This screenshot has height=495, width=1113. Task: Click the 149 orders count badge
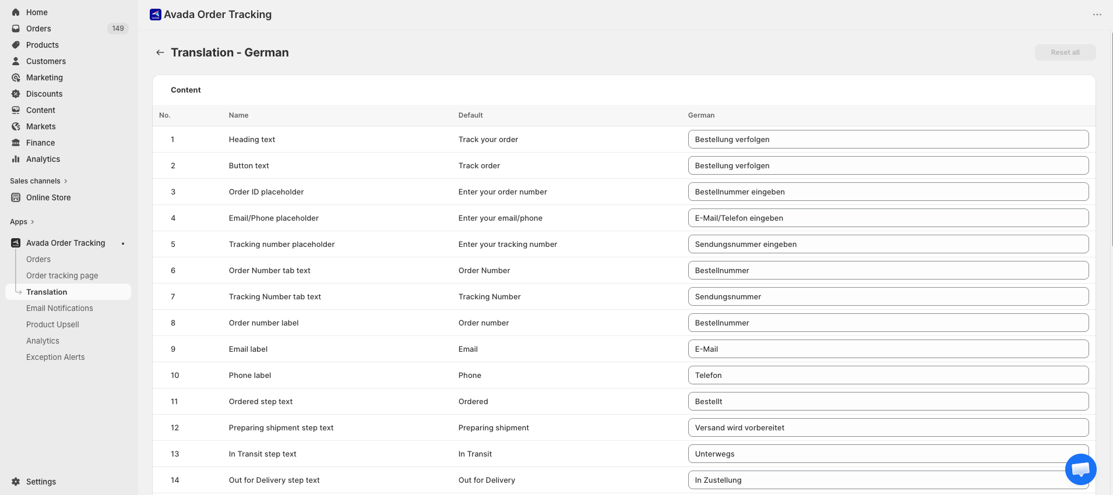click(x=118, y=29)
